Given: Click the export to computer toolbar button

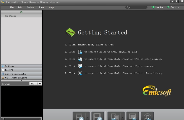Looking at the screenshot, I should coord(133,116).
